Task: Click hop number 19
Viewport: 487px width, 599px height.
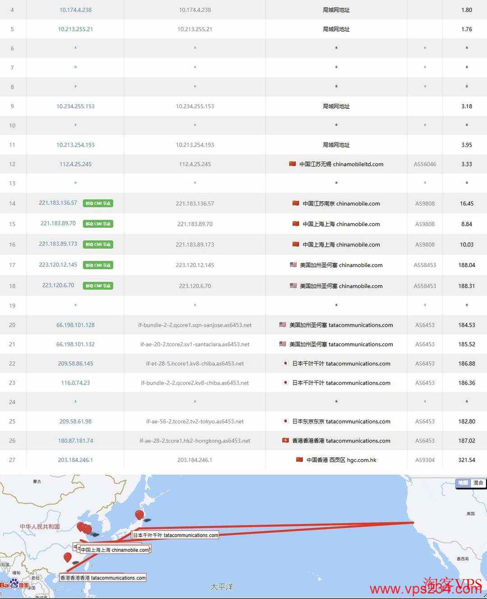Action: click(x=12, y=305)
